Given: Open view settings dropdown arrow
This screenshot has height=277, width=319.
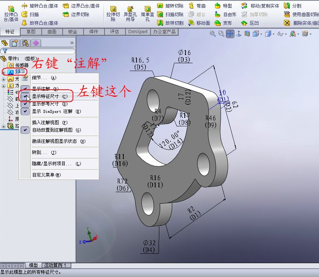Looking at the screenshot, I should [310, 34].
